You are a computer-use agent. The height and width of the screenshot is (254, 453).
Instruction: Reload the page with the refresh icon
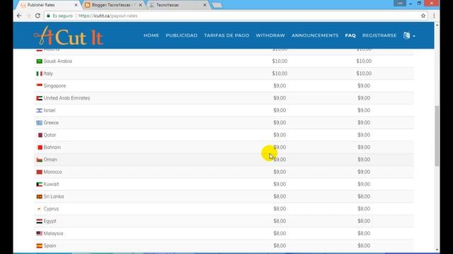point(38,16)
